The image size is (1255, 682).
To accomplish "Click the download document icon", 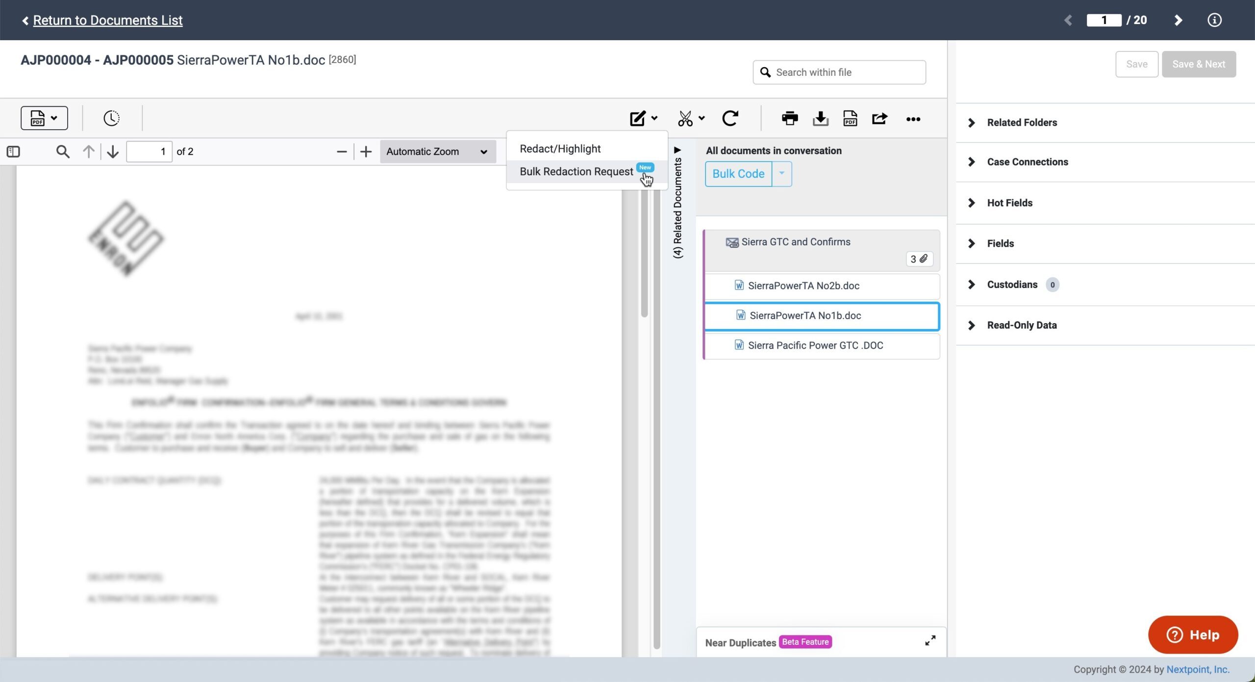I will pos(820,118).
